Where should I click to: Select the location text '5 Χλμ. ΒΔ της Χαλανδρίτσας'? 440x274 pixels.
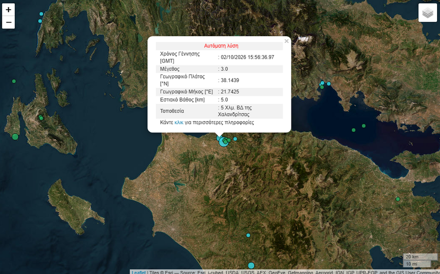[235, 111]
